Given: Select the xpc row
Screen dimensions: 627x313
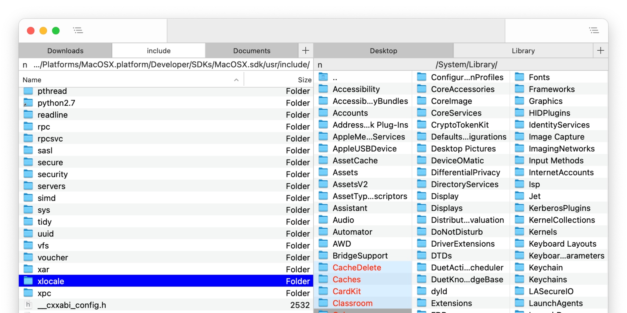Looking at the screenshot, I should pyautogui.click(x=166, y=293).
